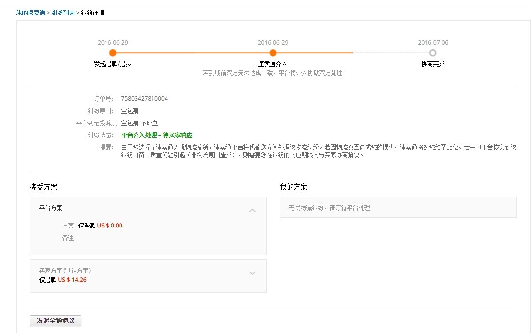
Task: Click the 备注 label in 平台方案
Action: [68, 237]
